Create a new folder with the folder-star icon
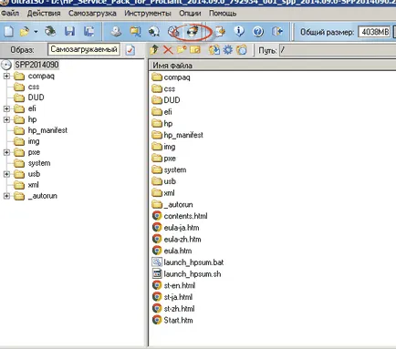 click(x=182, y=49)
